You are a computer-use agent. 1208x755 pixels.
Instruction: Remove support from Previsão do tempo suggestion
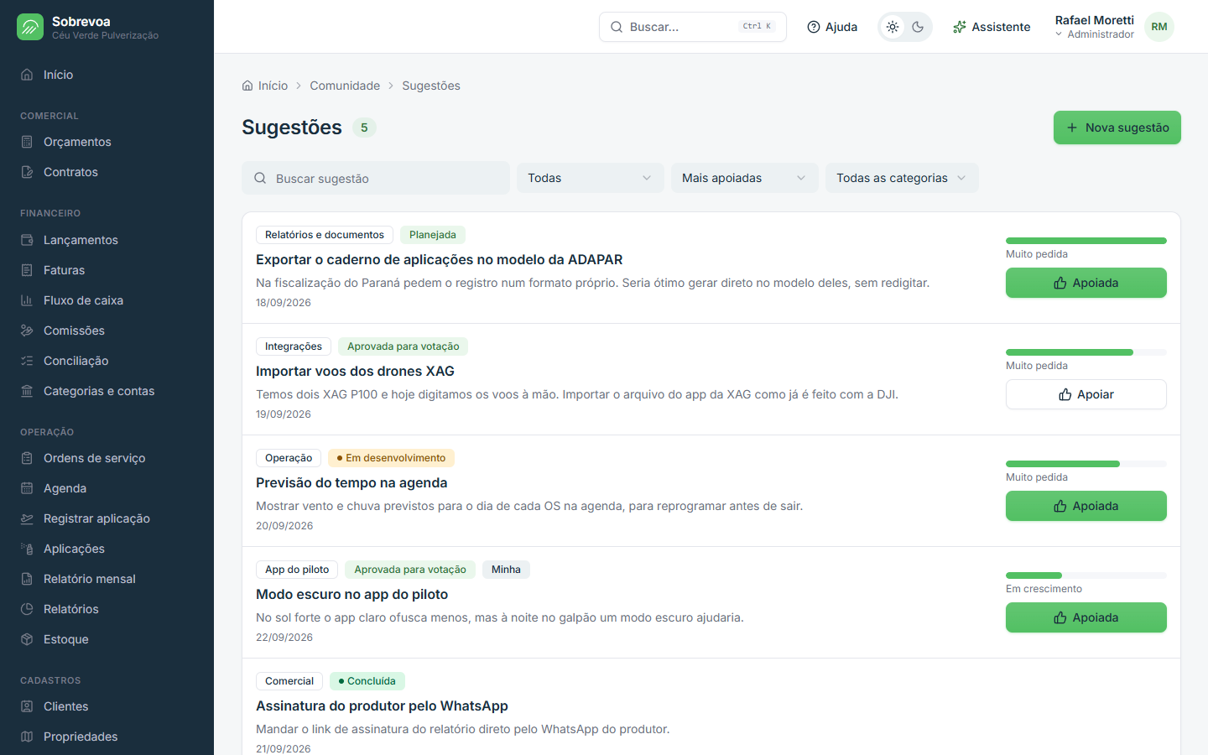coord(1086,506)
